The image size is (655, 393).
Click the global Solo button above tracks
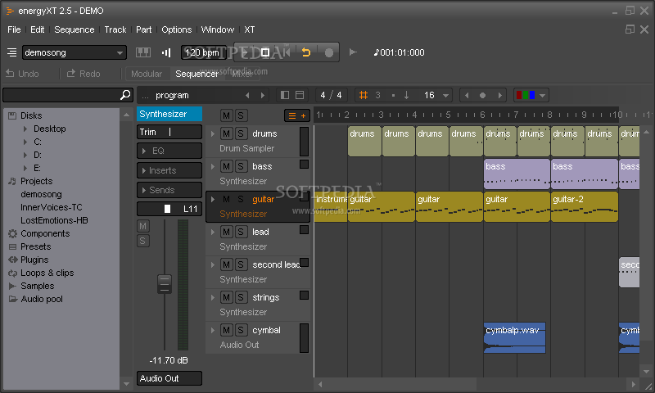241,115
